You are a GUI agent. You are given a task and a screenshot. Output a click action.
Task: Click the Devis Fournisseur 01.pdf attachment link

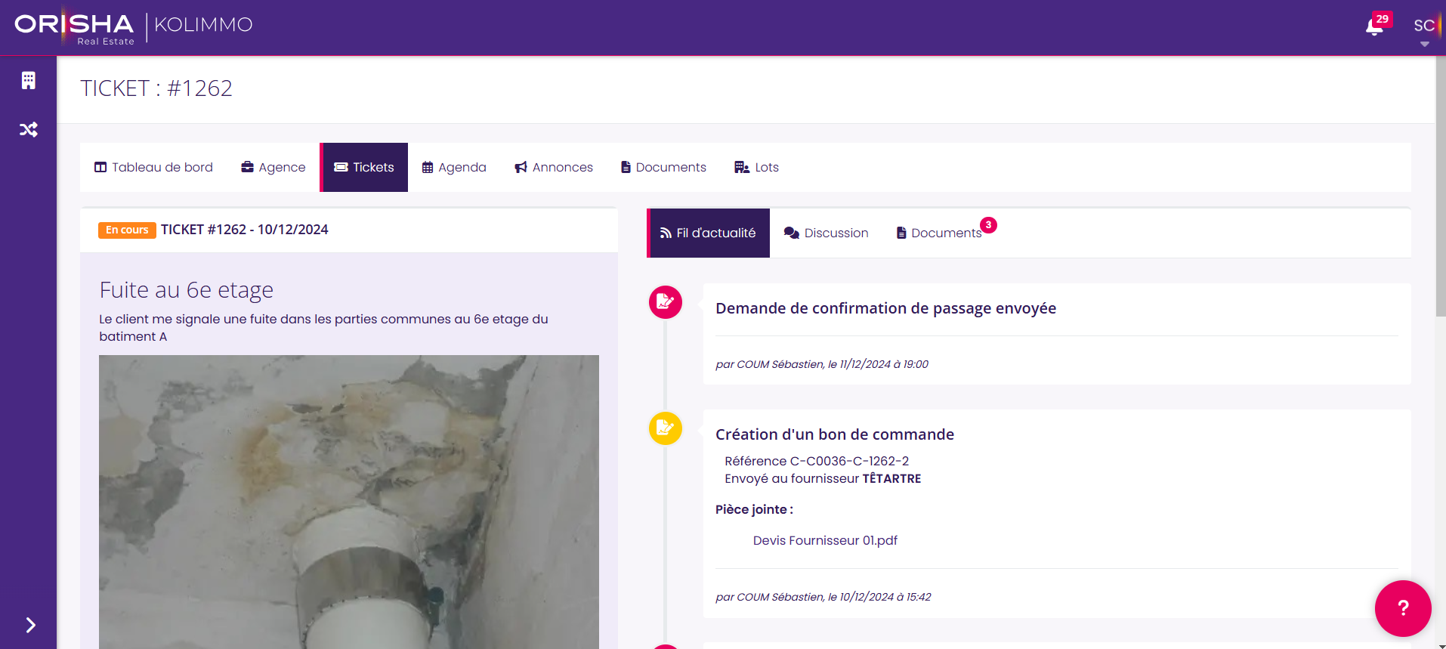(825, 540)
